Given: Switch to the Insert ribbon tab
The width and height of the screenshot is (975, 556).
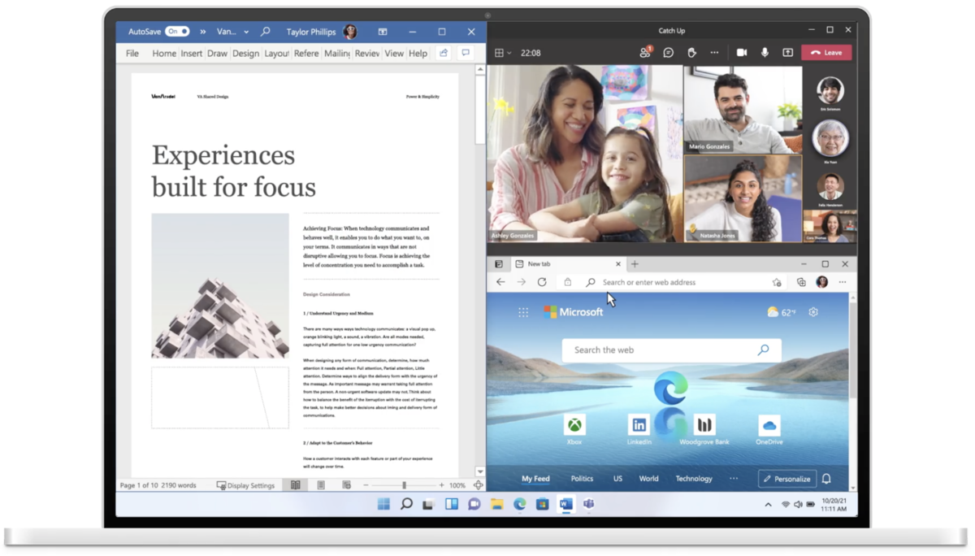Looking at the screenshot, I should pyautogui.click(x=192, y=54).
